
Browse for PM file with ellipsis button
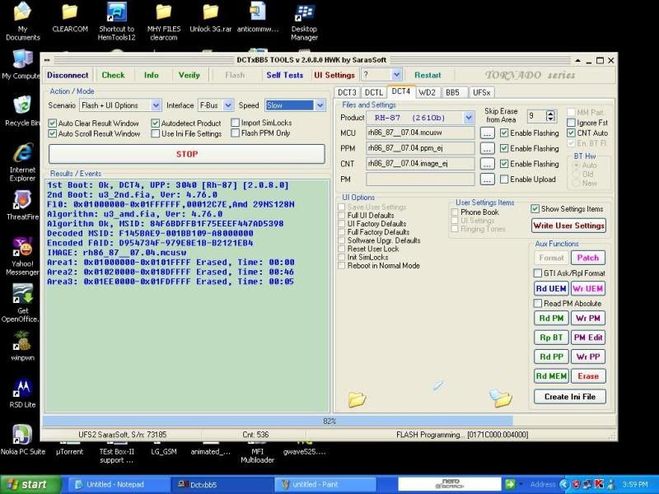(487, 179)
